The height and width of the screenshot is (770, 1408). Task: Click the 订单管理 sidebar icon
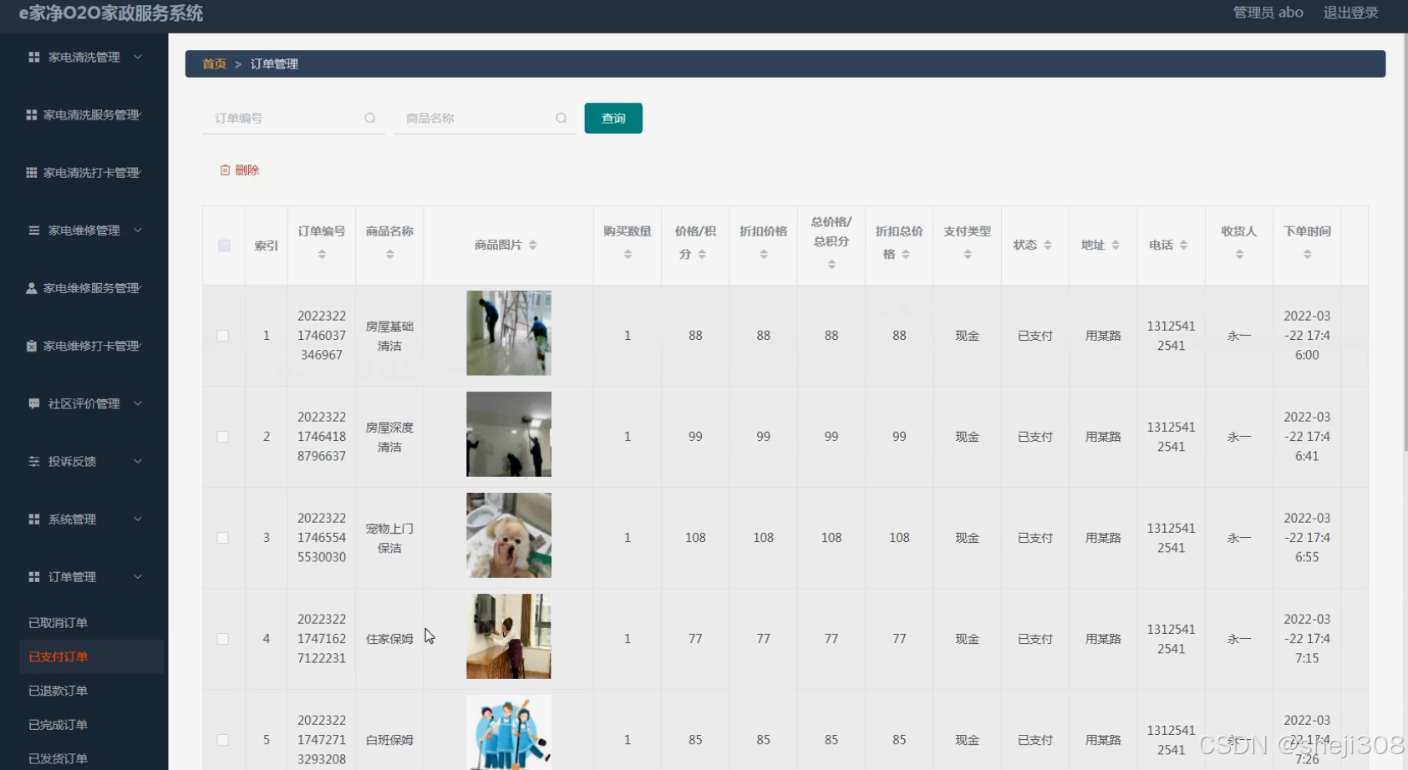pyautogui.click(x=33, y=576)
